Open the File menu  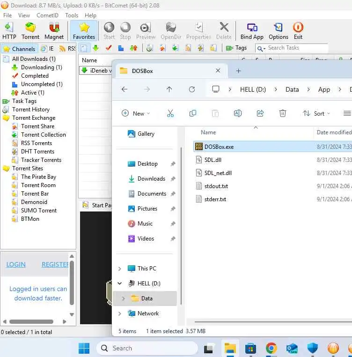(x=7, y=15)
